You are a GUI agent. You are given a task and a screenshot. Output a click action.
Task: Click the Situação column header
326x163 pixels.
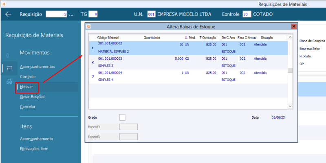coord(267,38)
